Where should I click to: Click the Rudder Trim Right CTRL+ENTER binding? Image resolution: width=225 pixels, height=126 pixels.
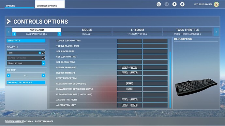click(x=129, y=67)
